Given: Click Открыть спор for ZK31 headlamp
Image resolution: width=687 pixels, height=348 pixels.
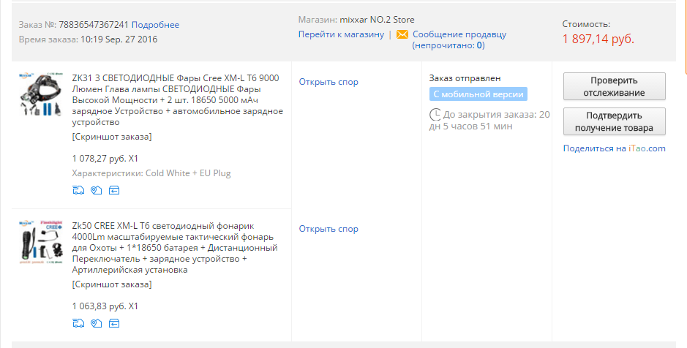Looking at the screenshot, I should (329, 82).
